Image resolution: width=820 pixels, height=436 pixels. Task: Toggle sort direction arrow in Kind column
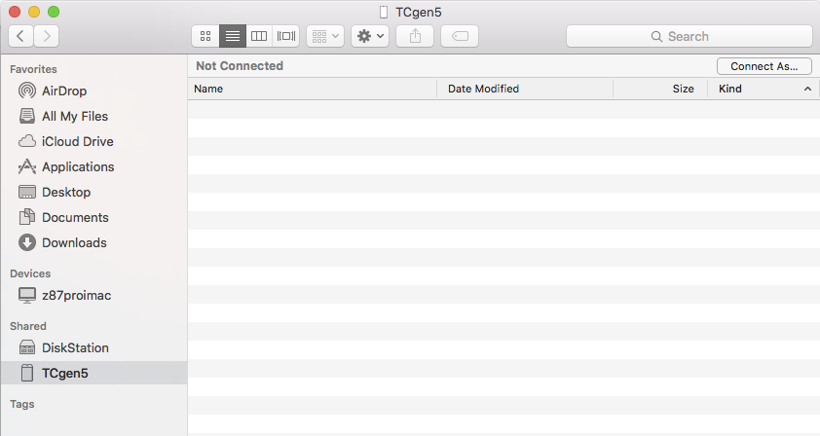[807, 89]
